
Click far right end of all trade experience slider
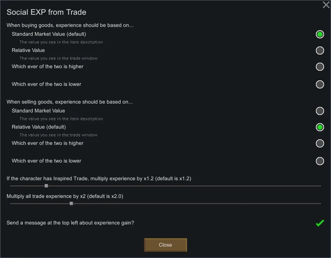tap(320, 203)
